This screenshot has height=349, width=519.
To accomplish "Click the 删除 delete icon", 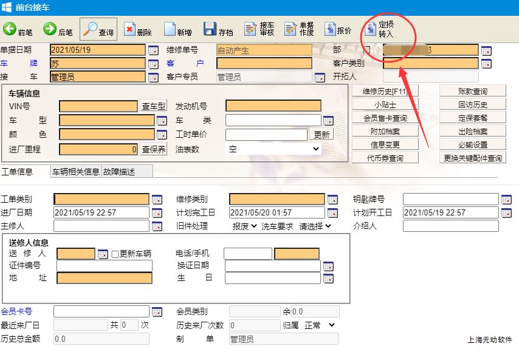I will point(130,29).
